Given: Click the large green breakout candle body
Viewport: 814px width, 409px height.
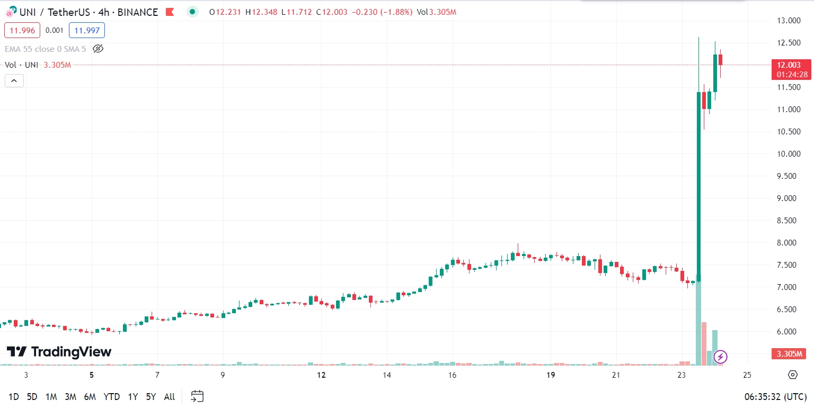Looking at the screenshot, I should pyautogui.click(x=698, y=186).
